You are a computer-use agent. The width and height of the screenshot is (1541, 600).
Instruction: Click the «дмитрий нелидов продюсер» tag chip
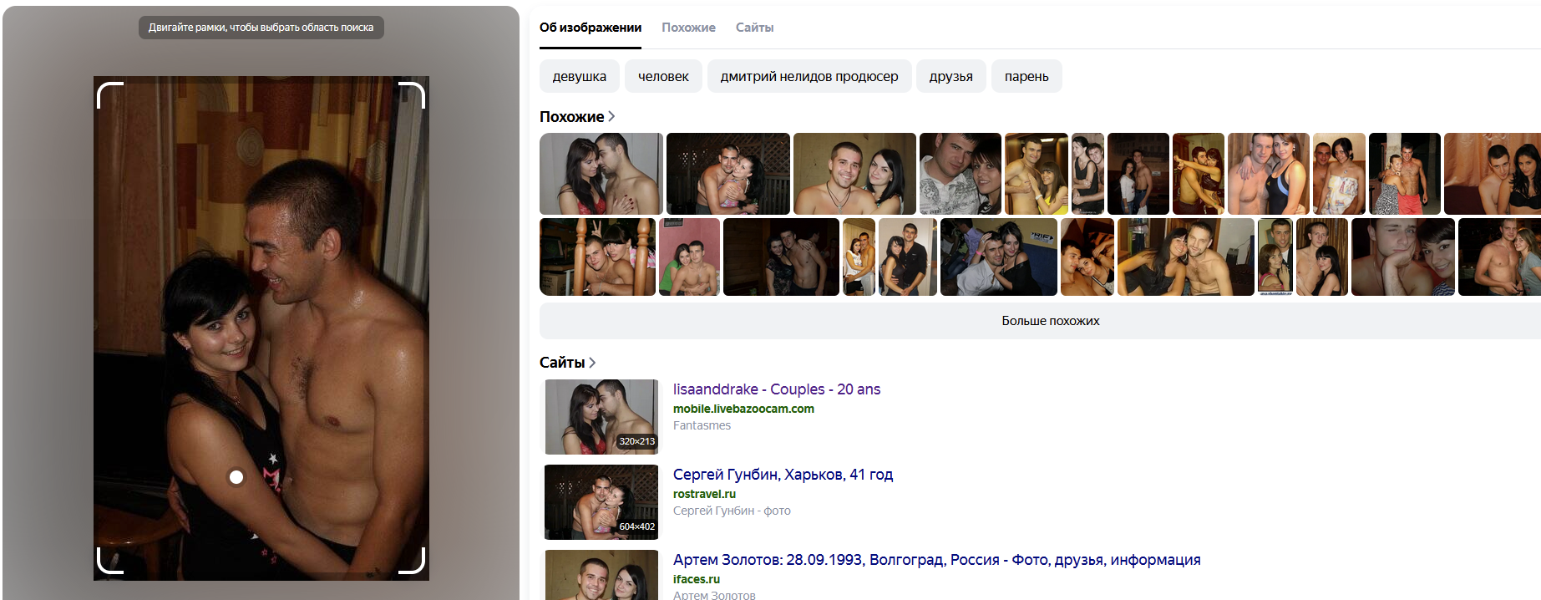click(809, 76)
